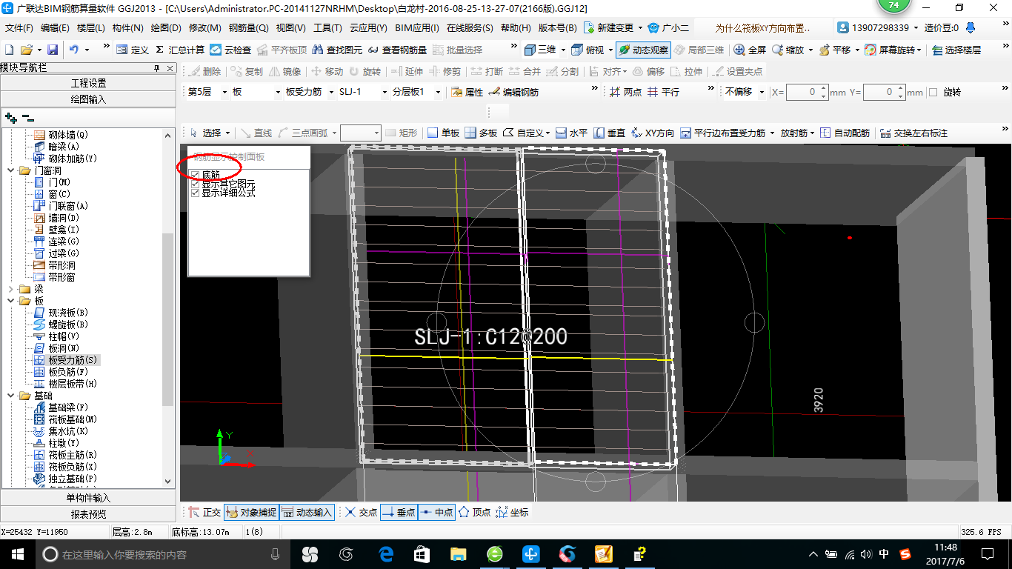Toggle 中点 midpoint snap

[x=436, y=512]
